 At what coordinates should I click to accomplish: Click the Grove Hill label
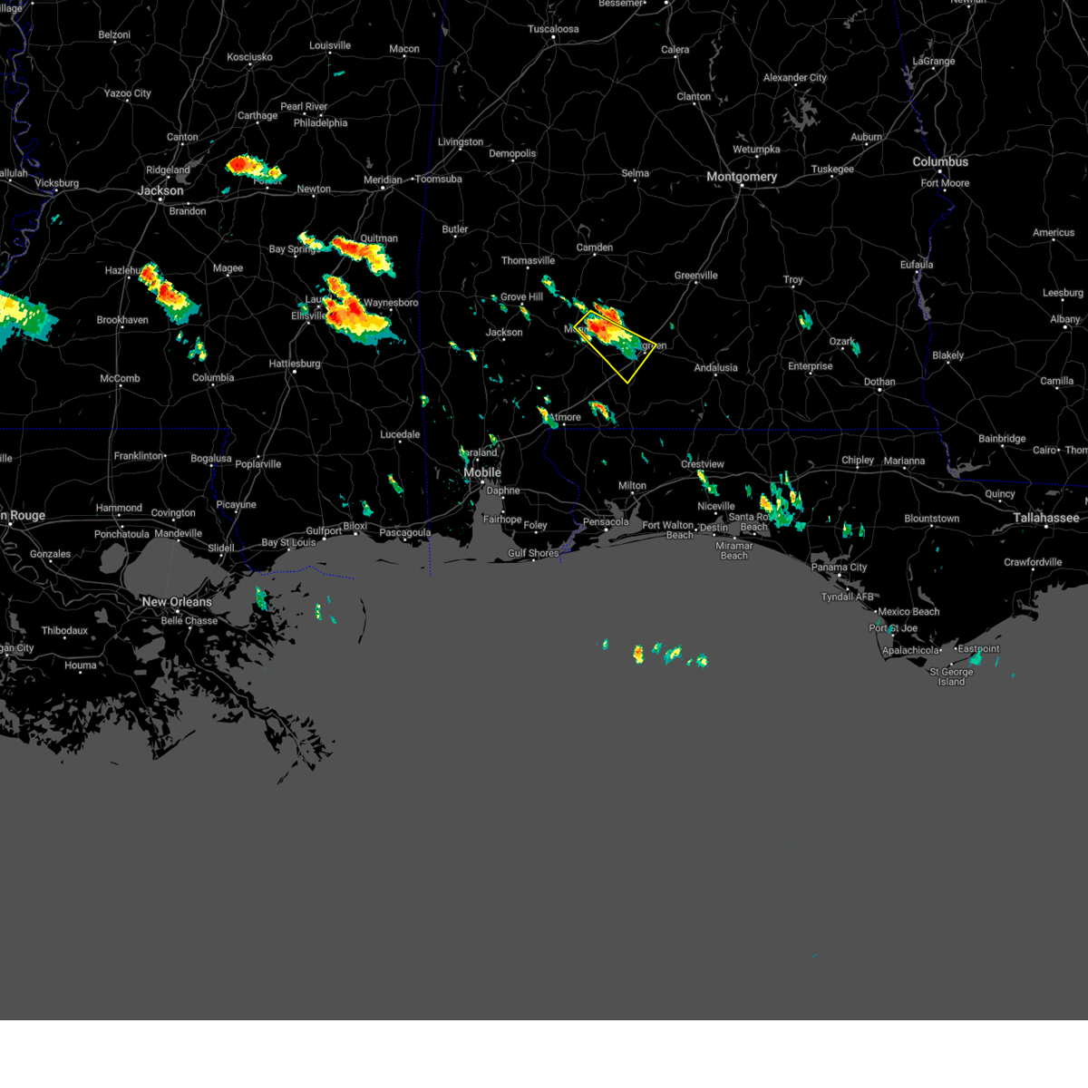[521, 297]
